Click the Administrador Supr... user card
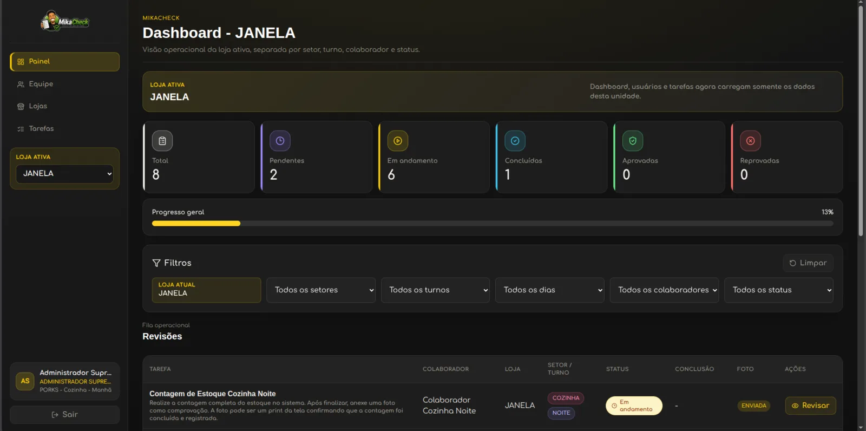The image size is (866, 431). pos(64,381)
